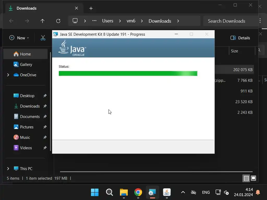The height and width of the screenshot is (200, 267).
Task: Expand the chevron after Downloads breadcrumb
Action: coord(178,21)
